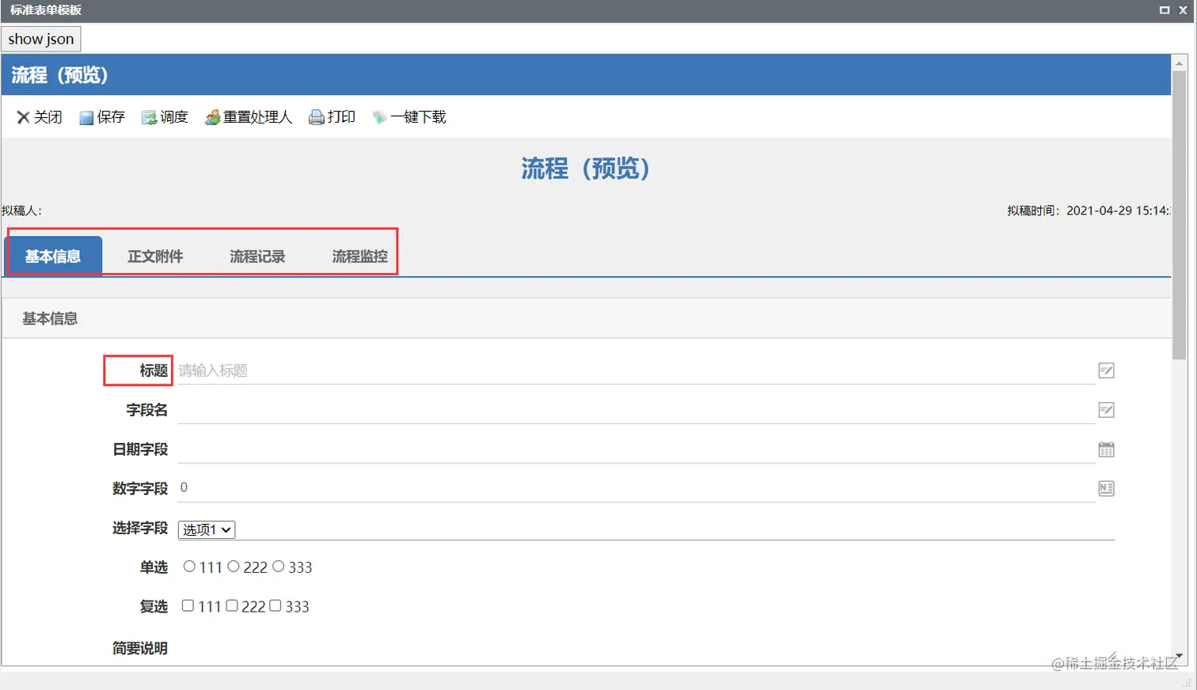Click the edit icon beside 字段名 field
The width and height of the screenshot is (1197, 690).
click(x=1106, y=410)
